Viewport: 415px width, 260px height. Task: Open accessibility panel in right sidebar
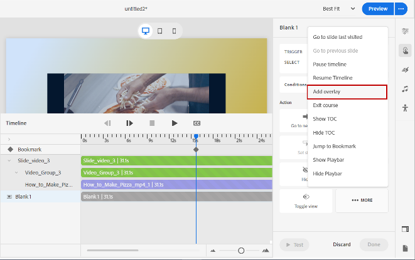click(x=405, y=108)
